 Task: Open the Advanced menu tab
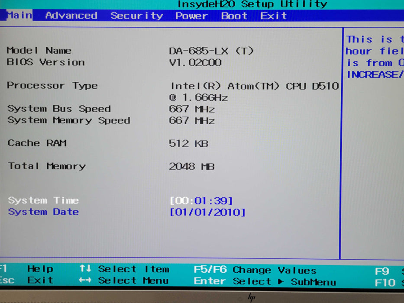(x=71, y=16)
